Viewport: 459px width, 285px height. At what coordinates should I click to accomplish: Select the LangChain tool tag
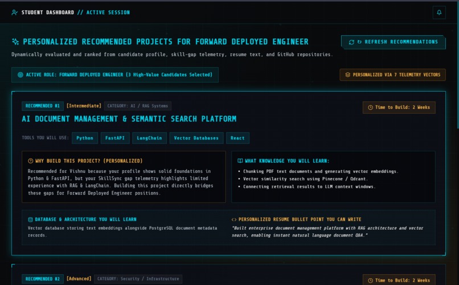pos(149,138)
